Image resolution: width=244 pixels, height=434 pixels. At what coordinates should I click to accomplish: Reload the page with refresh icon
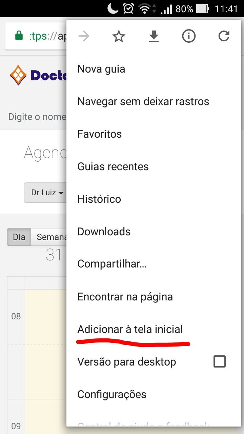(224, 36)
